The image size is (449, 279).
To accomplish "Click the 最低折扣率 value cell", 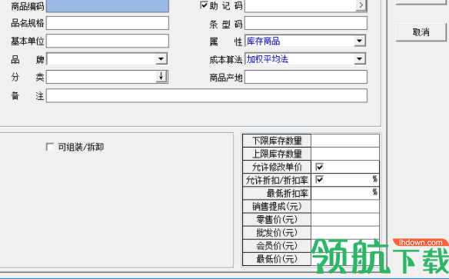I will 345,193.
